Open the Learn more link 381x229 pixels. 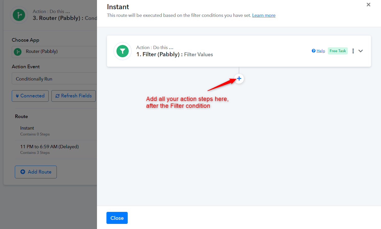pyautogui.click(x=264, y=15)
